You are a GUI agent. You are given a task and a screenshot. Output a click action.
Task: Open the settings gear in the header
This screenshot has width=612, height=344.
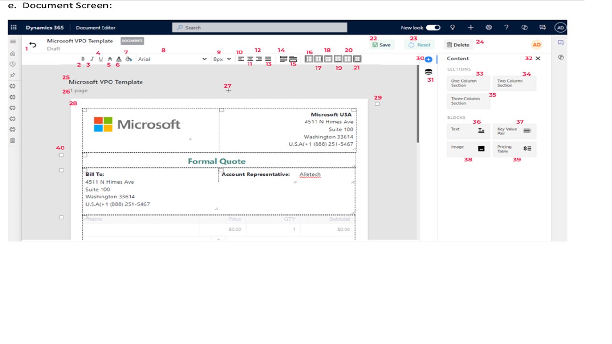tap(489, 28)
